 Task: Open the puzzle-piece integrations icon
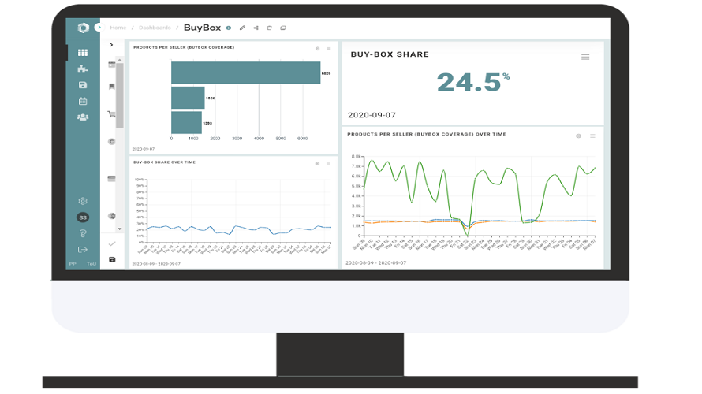pos(83,69)
